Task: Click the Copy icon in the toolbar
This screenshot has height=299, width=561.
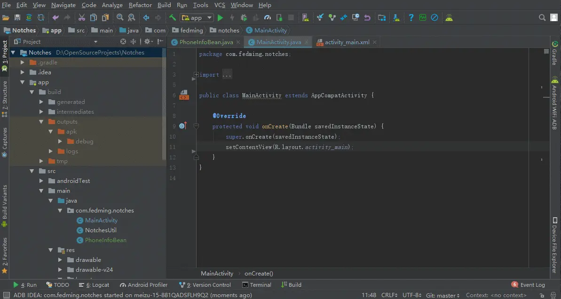Action: tap(94, 17)
